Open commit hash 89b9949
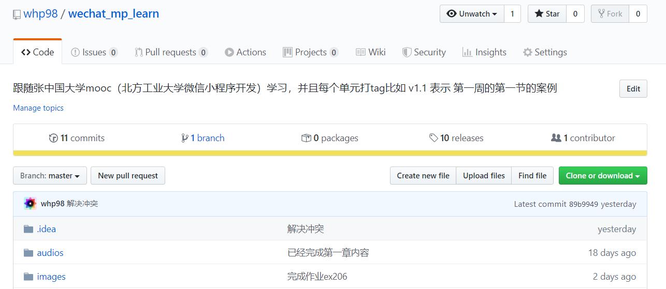666x289 pixels. click(x=584, y=204)
